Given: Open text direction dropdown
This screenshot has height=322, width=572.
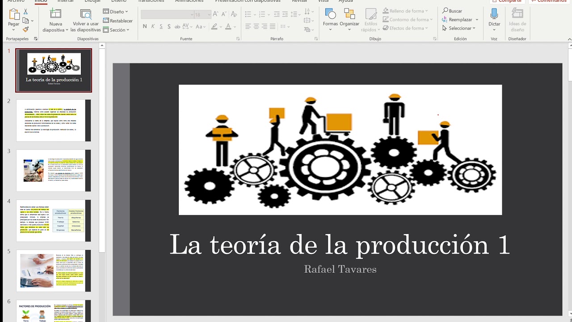Looking at the screenshot, I should (x=308, y=12).
